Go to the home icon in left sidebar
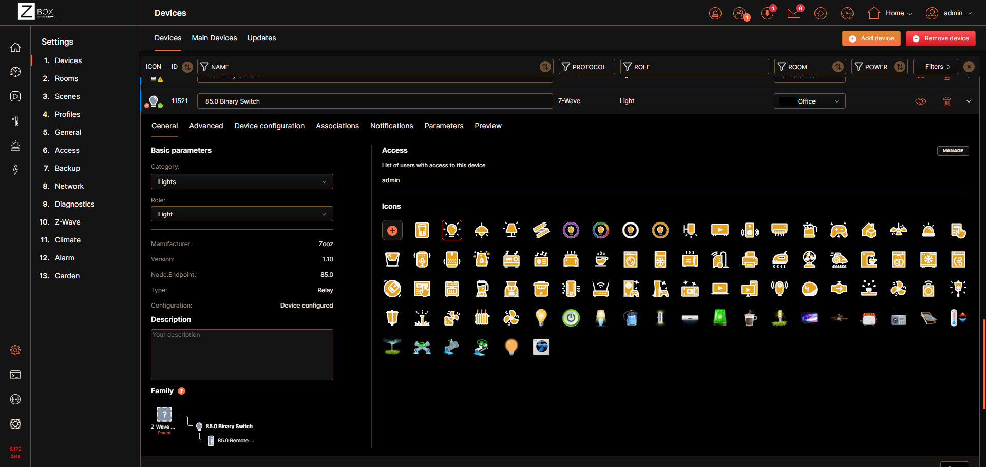This screenshot has height=467, width=986. 15,47
